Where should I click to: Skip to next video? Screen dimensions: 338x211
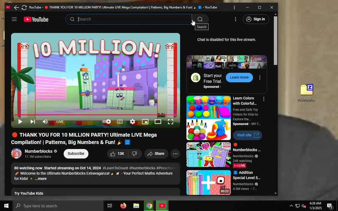coord(33,122)
